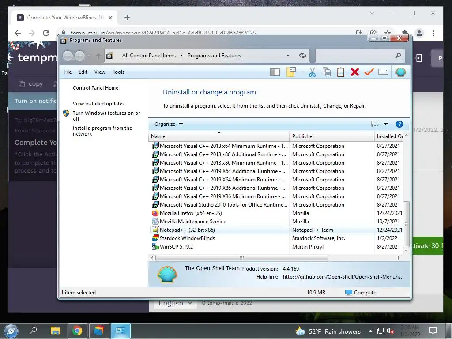Click the Copy toolbar icon
Screen dimensions: 452x339
[326, 72]
